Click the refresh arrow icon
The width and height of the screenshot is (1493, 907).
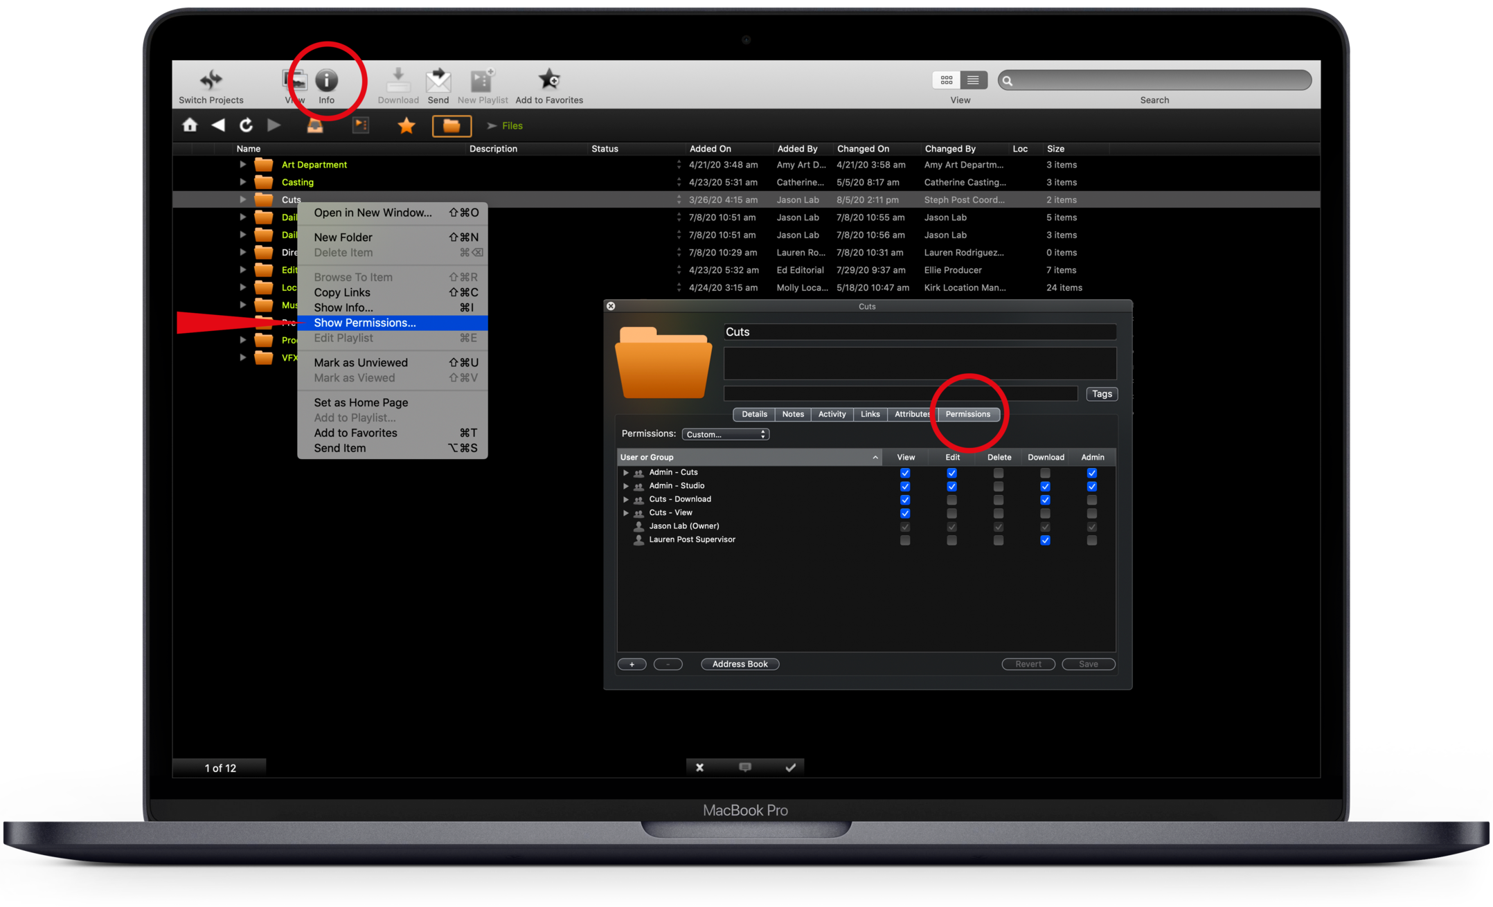pos(246,125)
